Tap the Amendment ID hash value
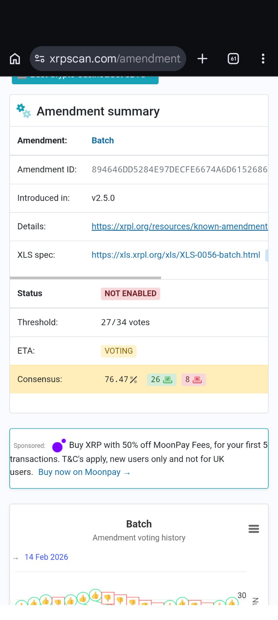Screen dimensions: 278x620 (x=179, y=170)
